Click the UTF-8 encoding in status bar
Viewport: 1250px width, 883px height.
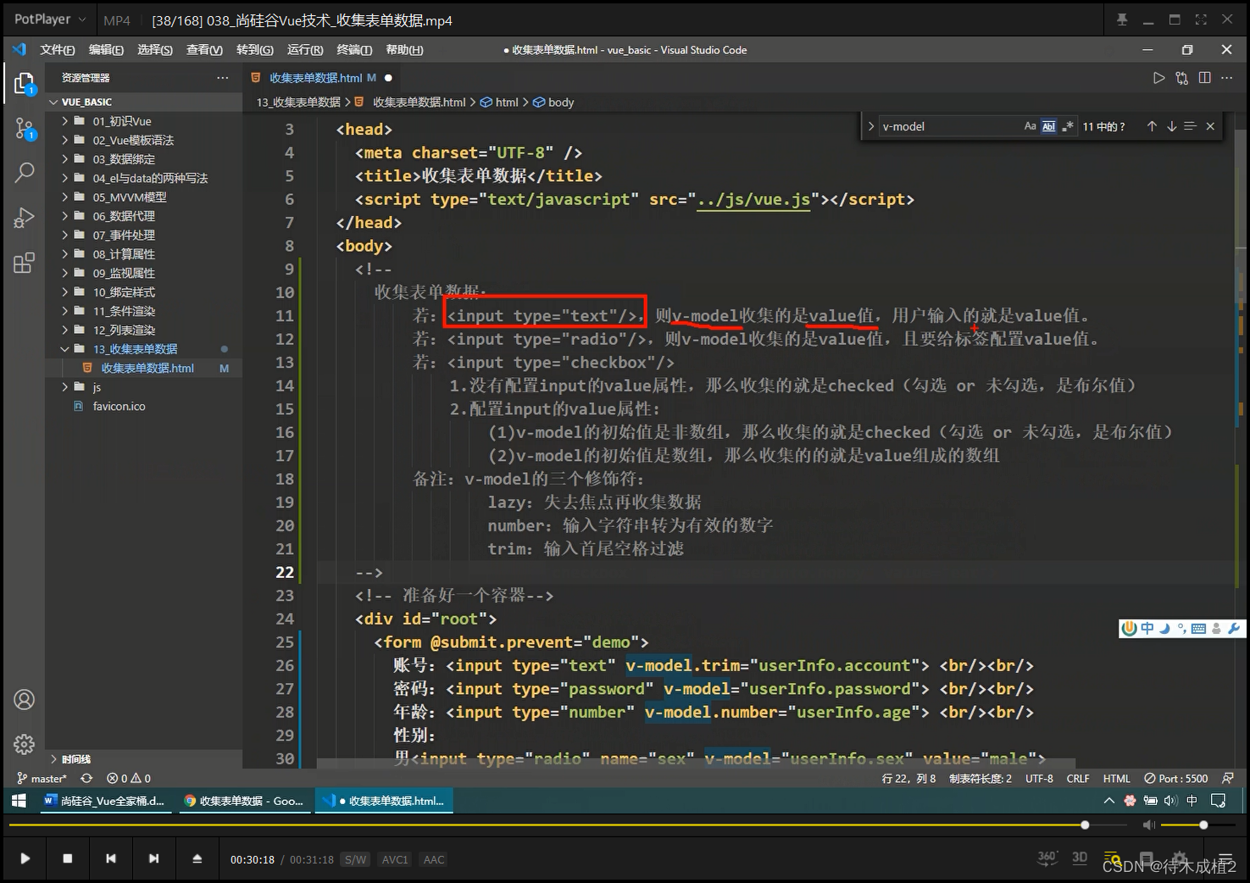[x=1039, y=778]
